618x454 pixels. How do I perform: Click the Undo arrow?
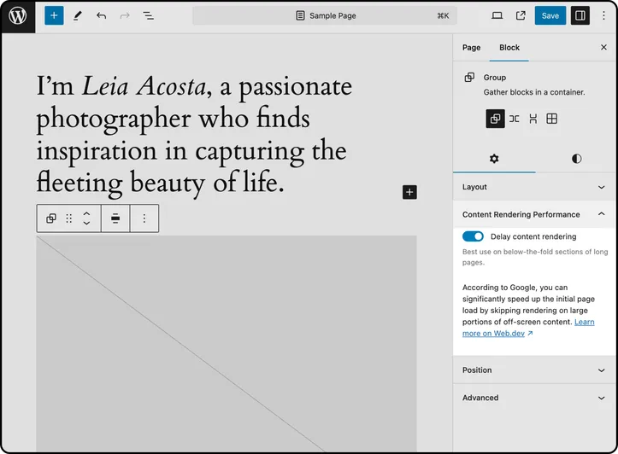(101, 15)
